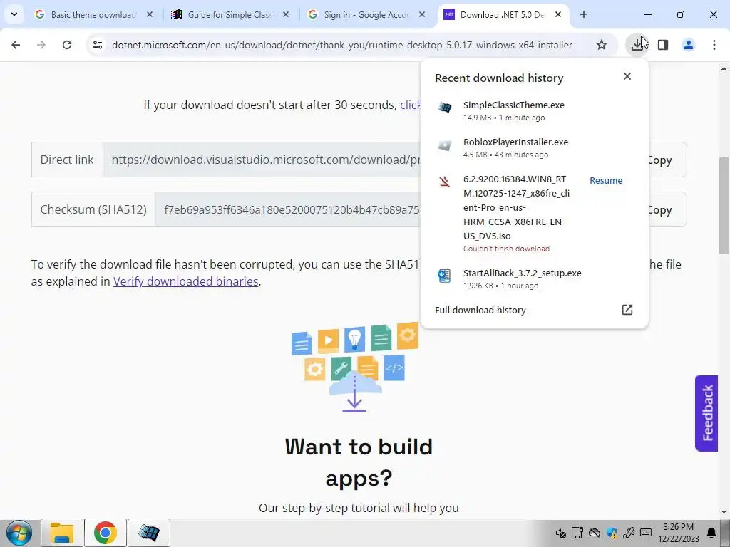
Task: Open Windows Security tray icon
Action: 612,533
